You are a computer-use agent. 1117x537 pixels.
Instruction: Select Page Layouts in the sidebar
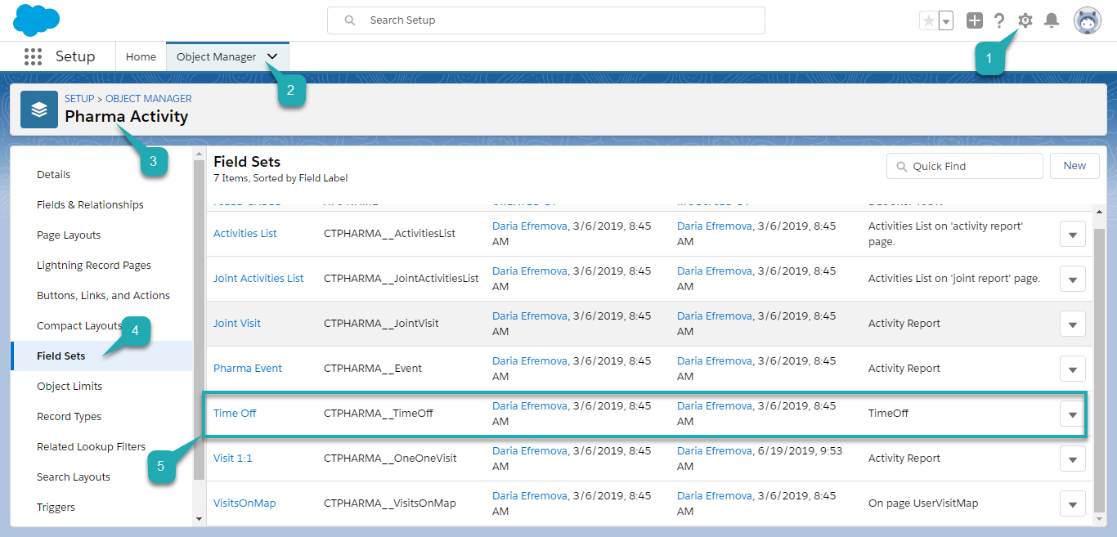(69, 235)
